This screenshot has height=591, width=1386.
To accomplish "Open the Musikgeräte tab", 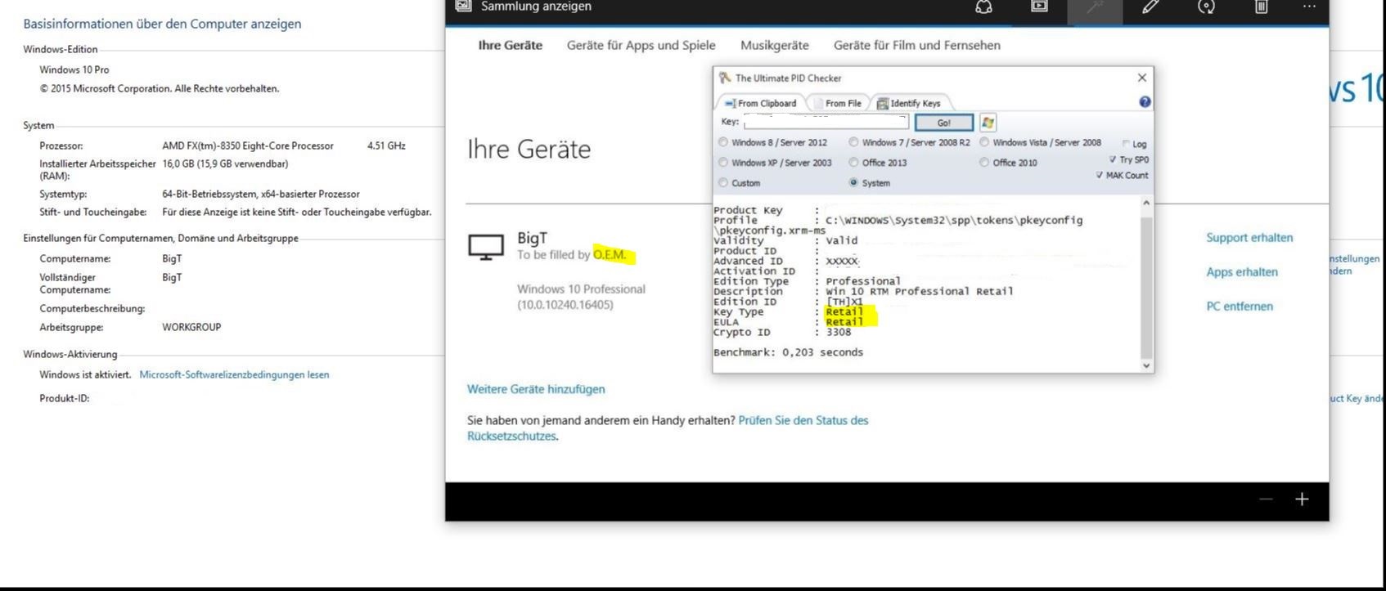I will click(775, 46).
